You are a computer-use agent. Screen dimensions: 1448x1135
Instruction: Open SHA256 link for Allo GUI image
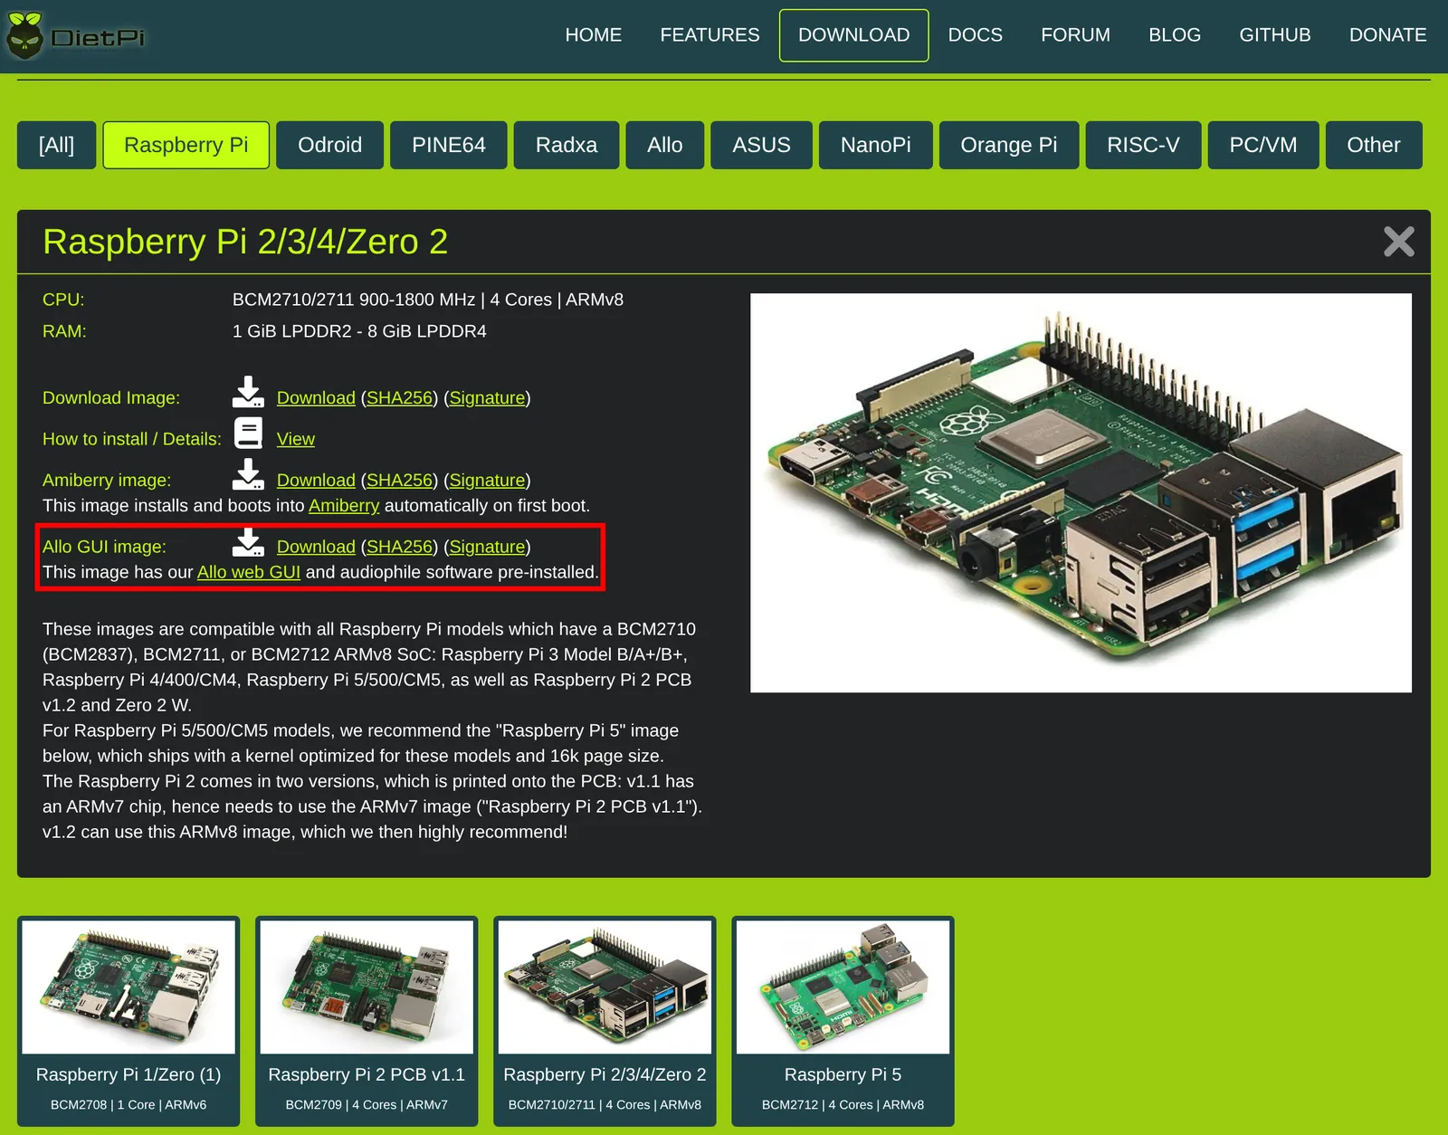(x=399, y=547)
